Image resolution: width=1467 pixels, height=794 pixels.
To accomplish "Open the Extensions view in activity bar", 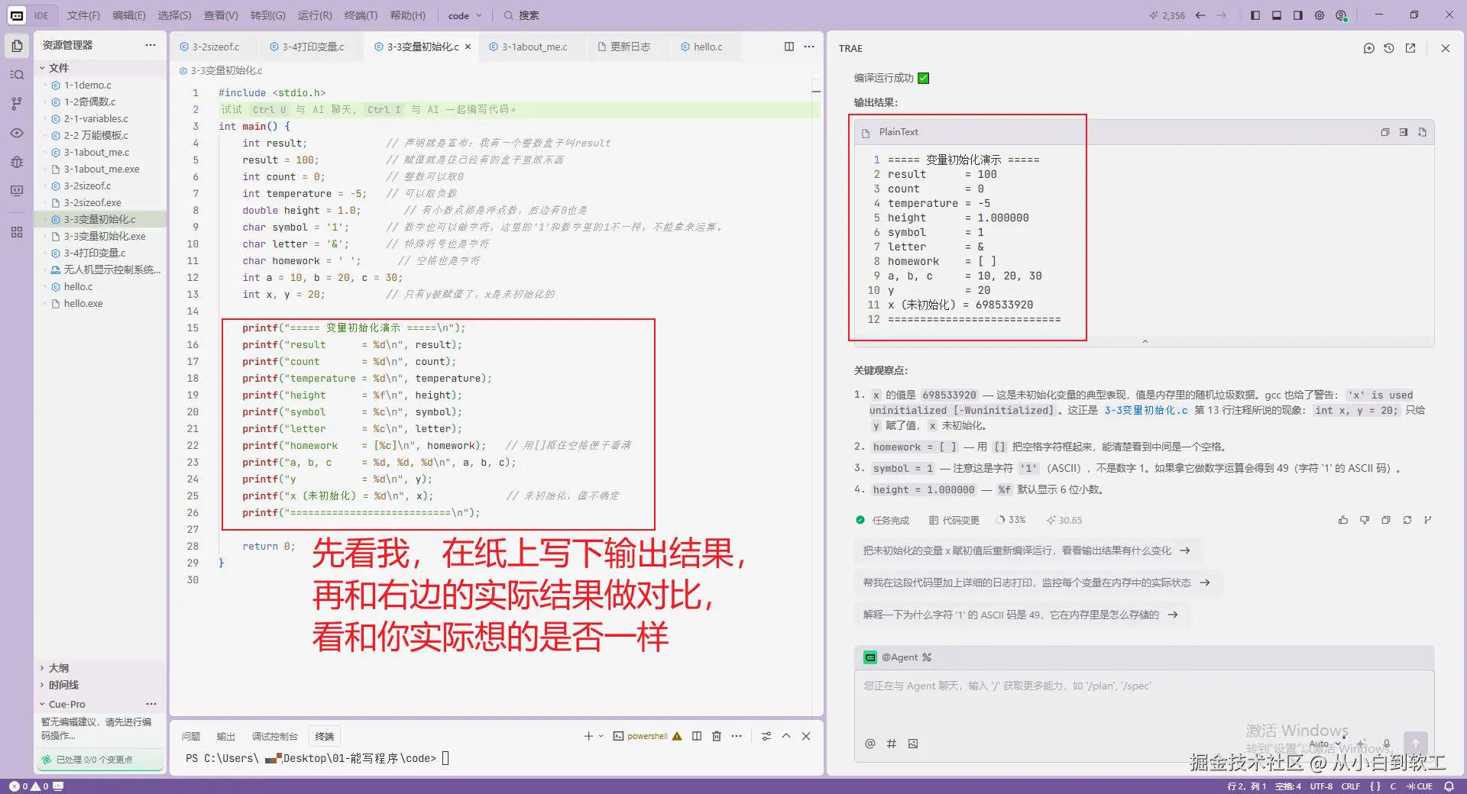I will click(x=17, y=232).
